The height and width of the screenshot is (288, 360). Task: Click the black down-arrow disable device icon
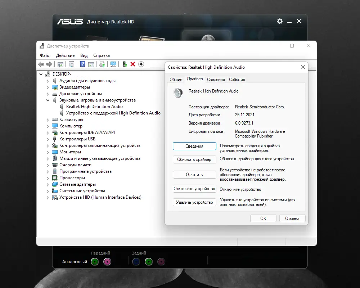point(141,64)
